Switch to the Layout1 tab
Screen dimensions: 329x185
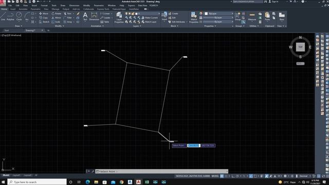click(x=16, y=175)
